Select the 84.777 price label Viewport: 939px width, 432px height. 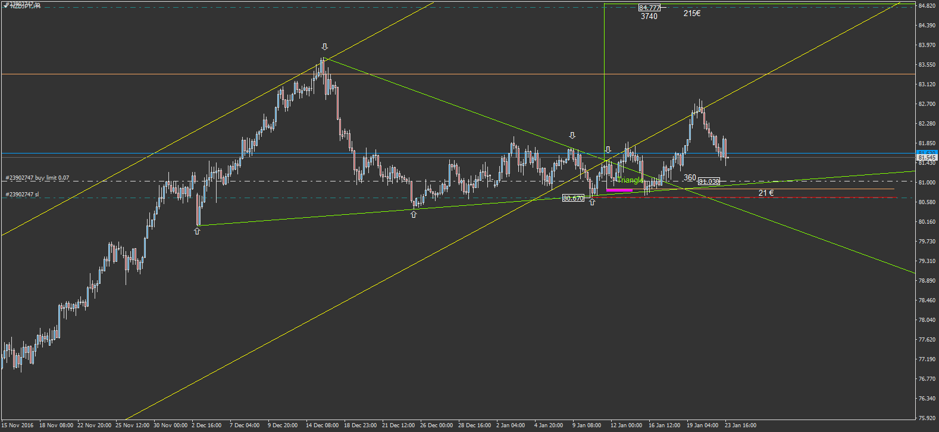click(x=649, y=8)
